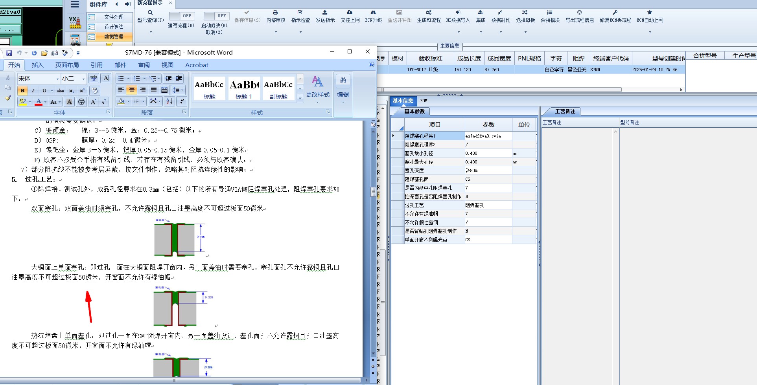This screenshot has height=385, width=757.
Task: Apply the 标题 1 style
Action: tap(244, 88)
